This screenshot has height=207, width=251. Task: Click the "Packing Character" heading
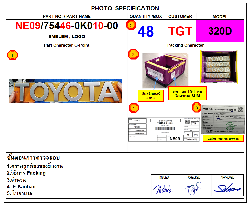pos(186,45)
